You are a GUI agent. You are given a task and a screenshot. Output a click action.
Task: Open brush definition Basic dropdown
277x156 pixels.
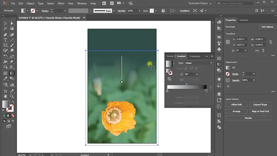coord(114,11)
